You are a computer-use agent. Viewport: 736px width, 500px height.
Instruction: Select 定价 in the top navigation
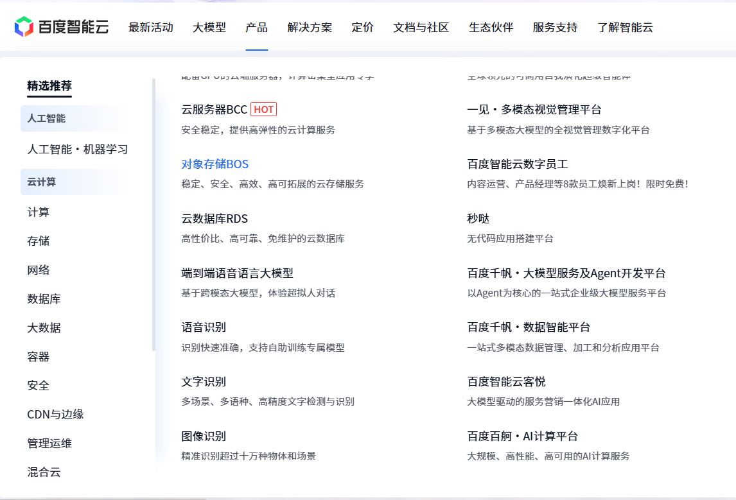pos(363,28)
